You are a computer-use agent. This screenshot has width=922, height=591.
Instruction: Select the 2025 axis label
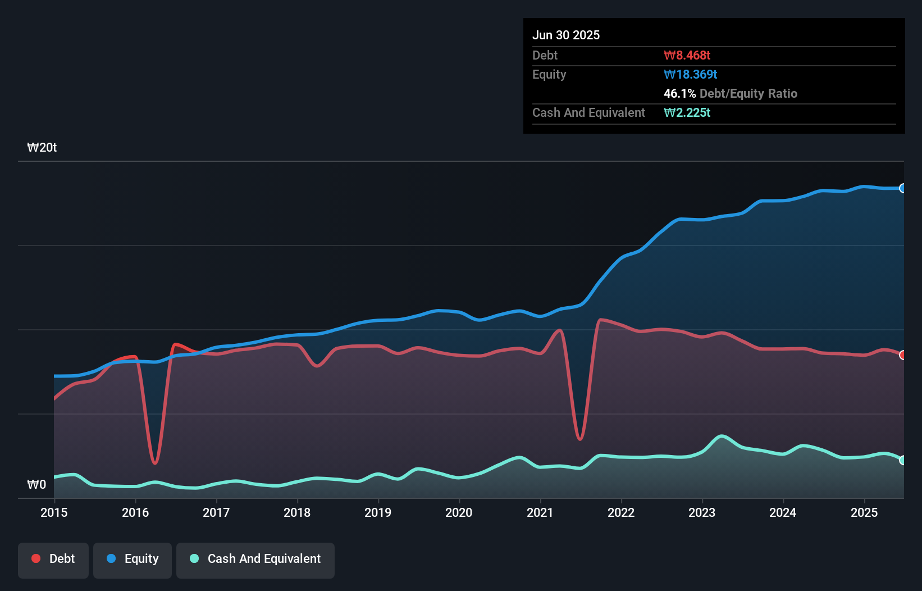864,512
